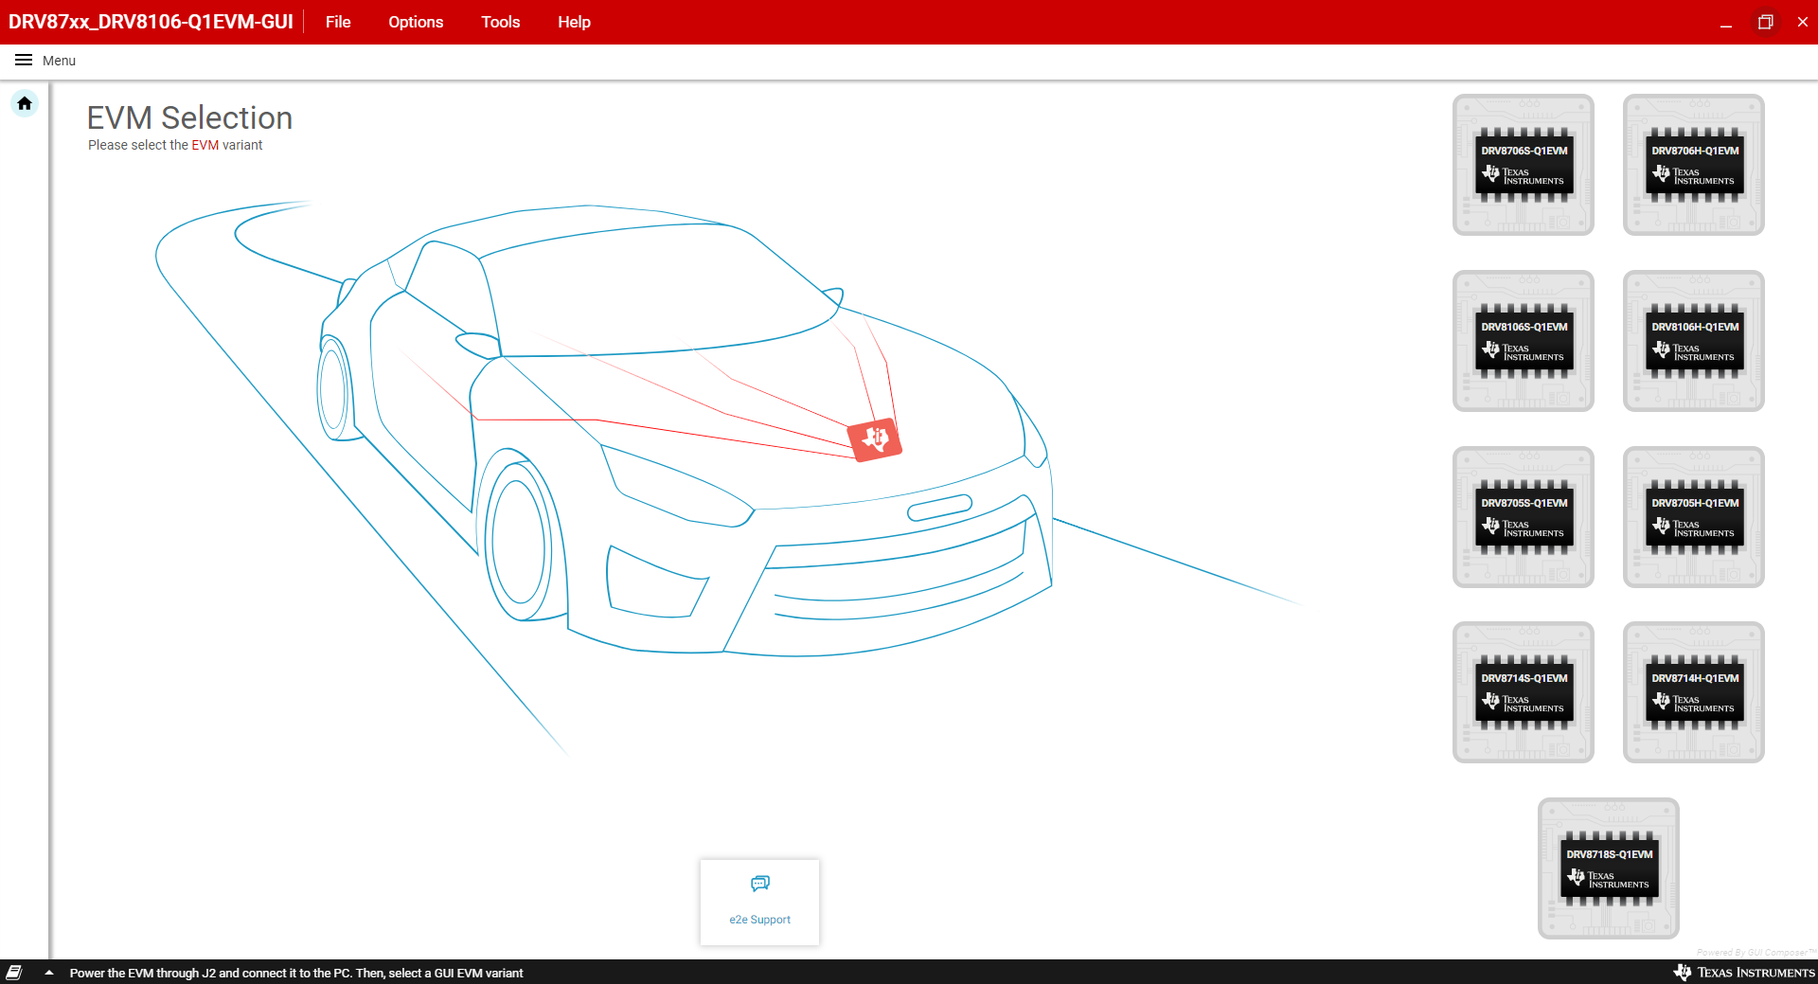
Task: Choose the DRV8106H-Q1EVM board
Action: pyautogui.click(x=1694, y=341)
